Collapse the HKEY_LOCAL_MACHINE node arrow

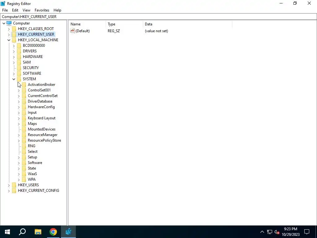[9, 40]
